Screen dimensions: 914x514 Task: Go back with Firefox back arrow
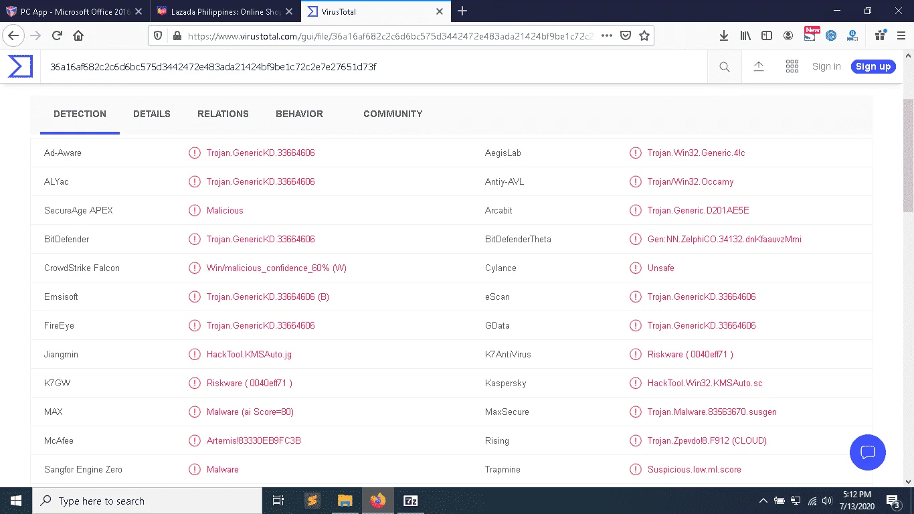(x=13, y=35)
